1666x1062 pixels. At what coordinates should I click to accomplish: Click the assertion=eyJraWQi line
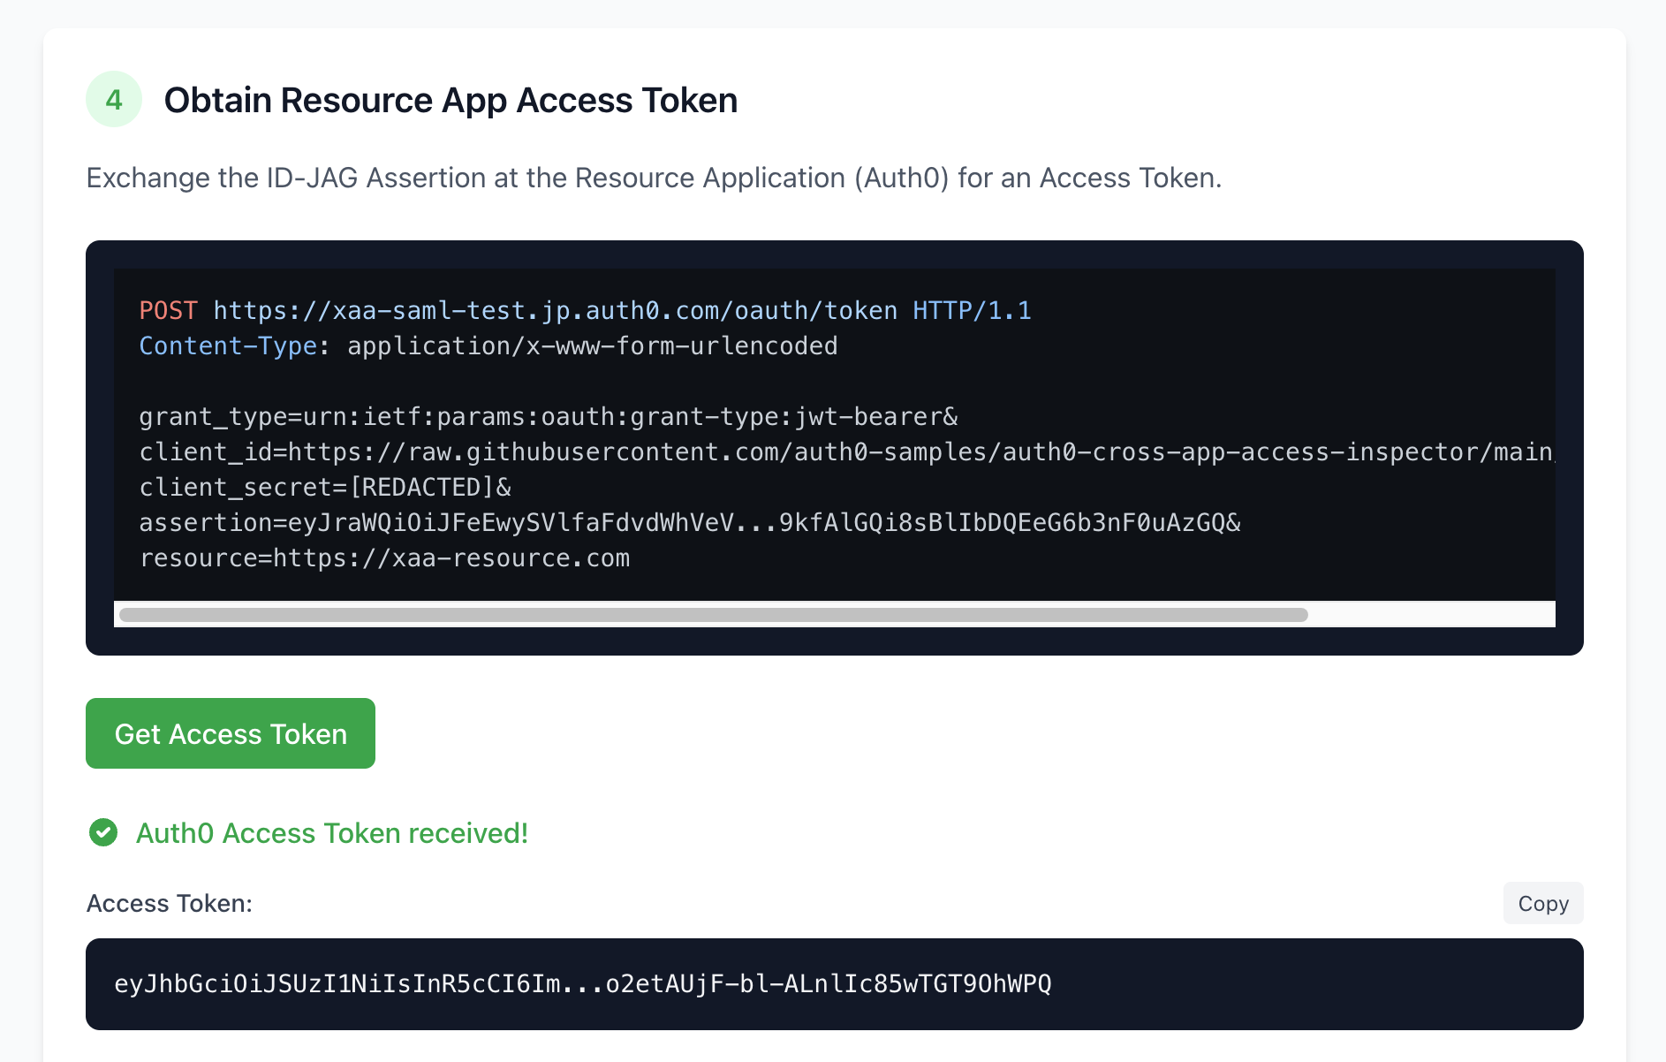point(690,523)
